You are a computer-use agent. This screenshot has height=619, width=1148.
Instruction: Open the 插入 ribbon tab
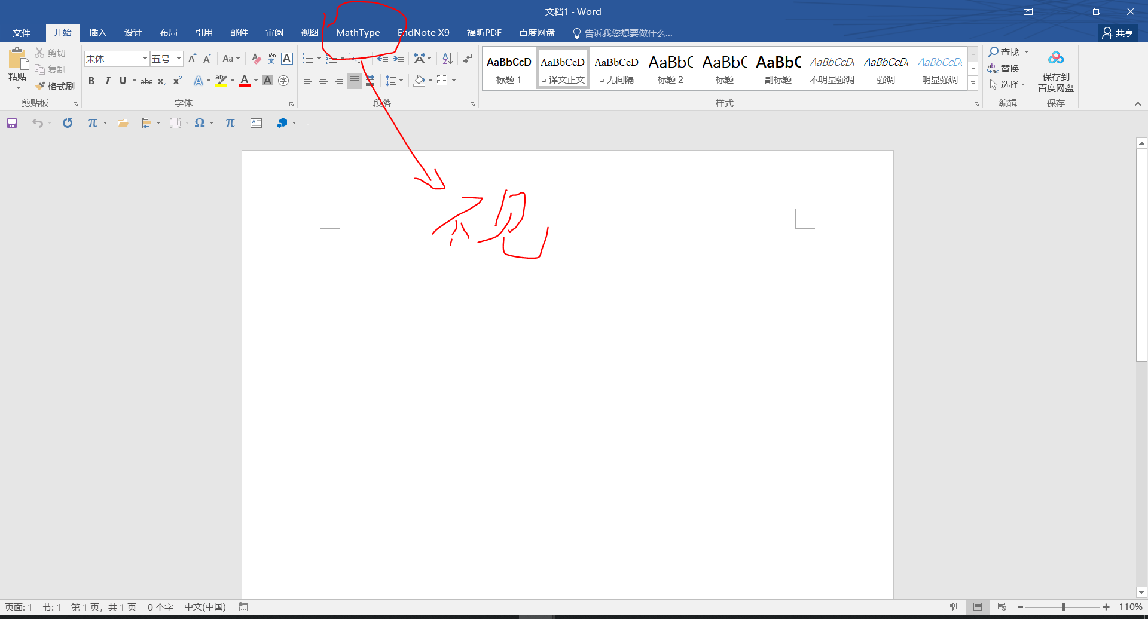(x=97, y=33)
